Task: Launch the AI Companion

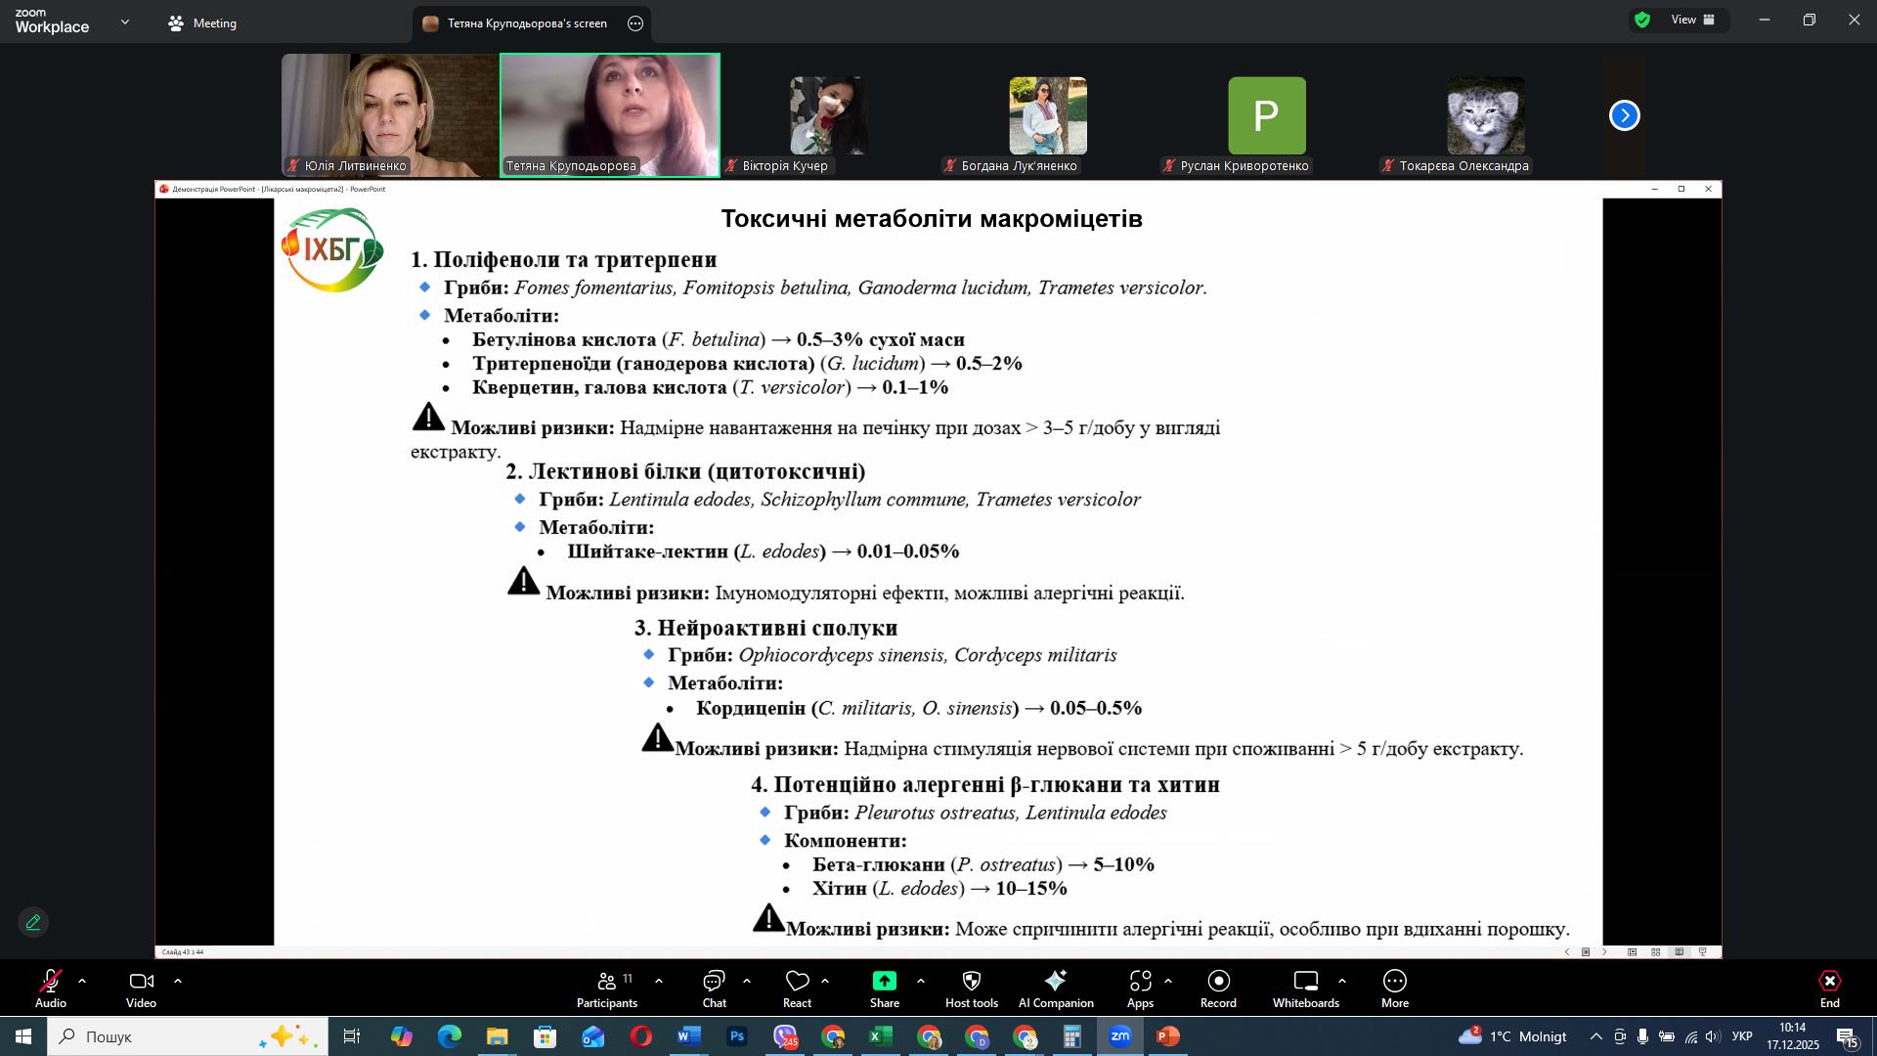Action: point(1055,989)
